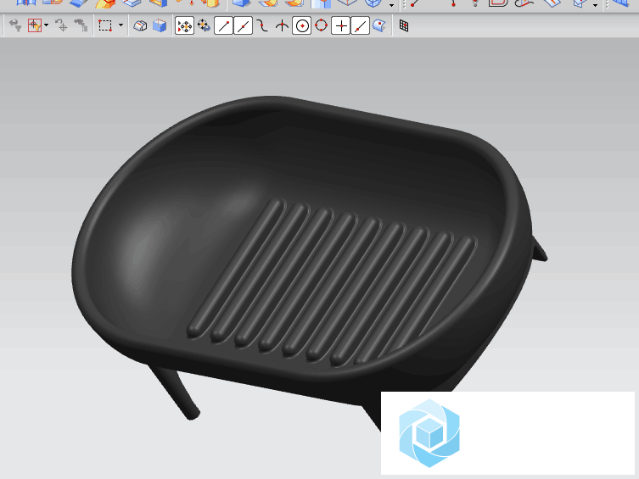Toggle the Existing Point plus-sign snap
The height and width of the screenshot is (479, 639).
point(340,26)
